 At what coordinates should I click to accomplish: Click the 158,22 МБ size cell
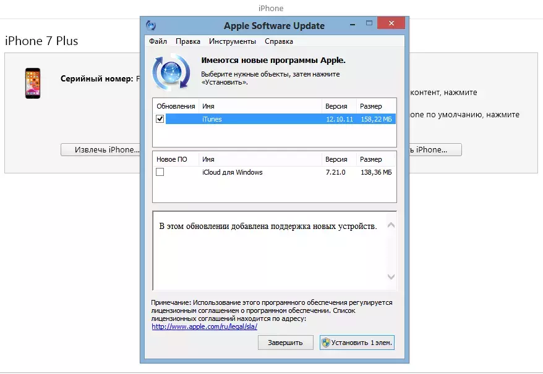coord(376,119)
